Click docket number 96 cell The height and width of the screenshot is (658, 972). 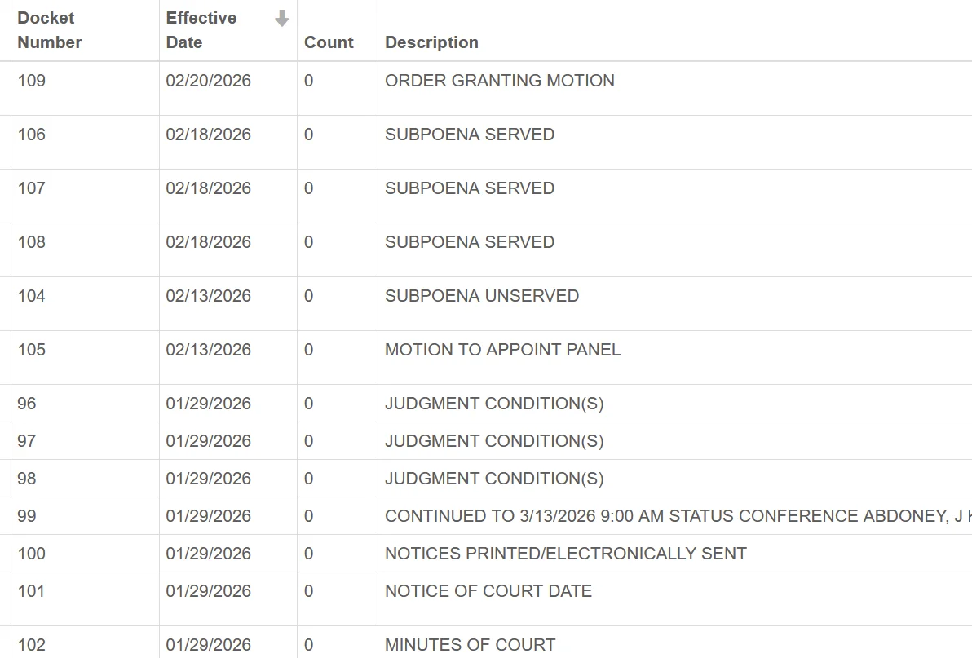pos(27,404)
